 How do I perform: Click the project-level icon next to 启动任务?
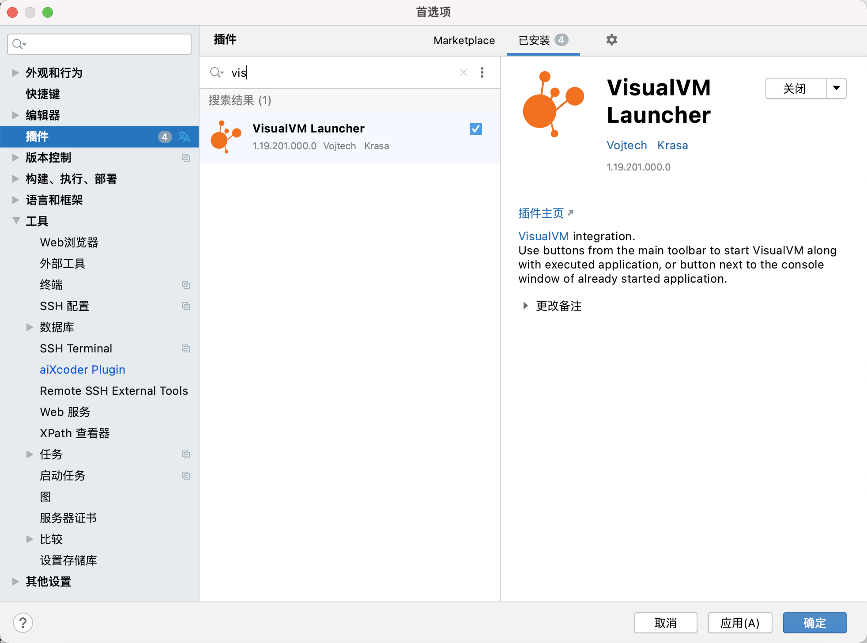click(186, 476)
